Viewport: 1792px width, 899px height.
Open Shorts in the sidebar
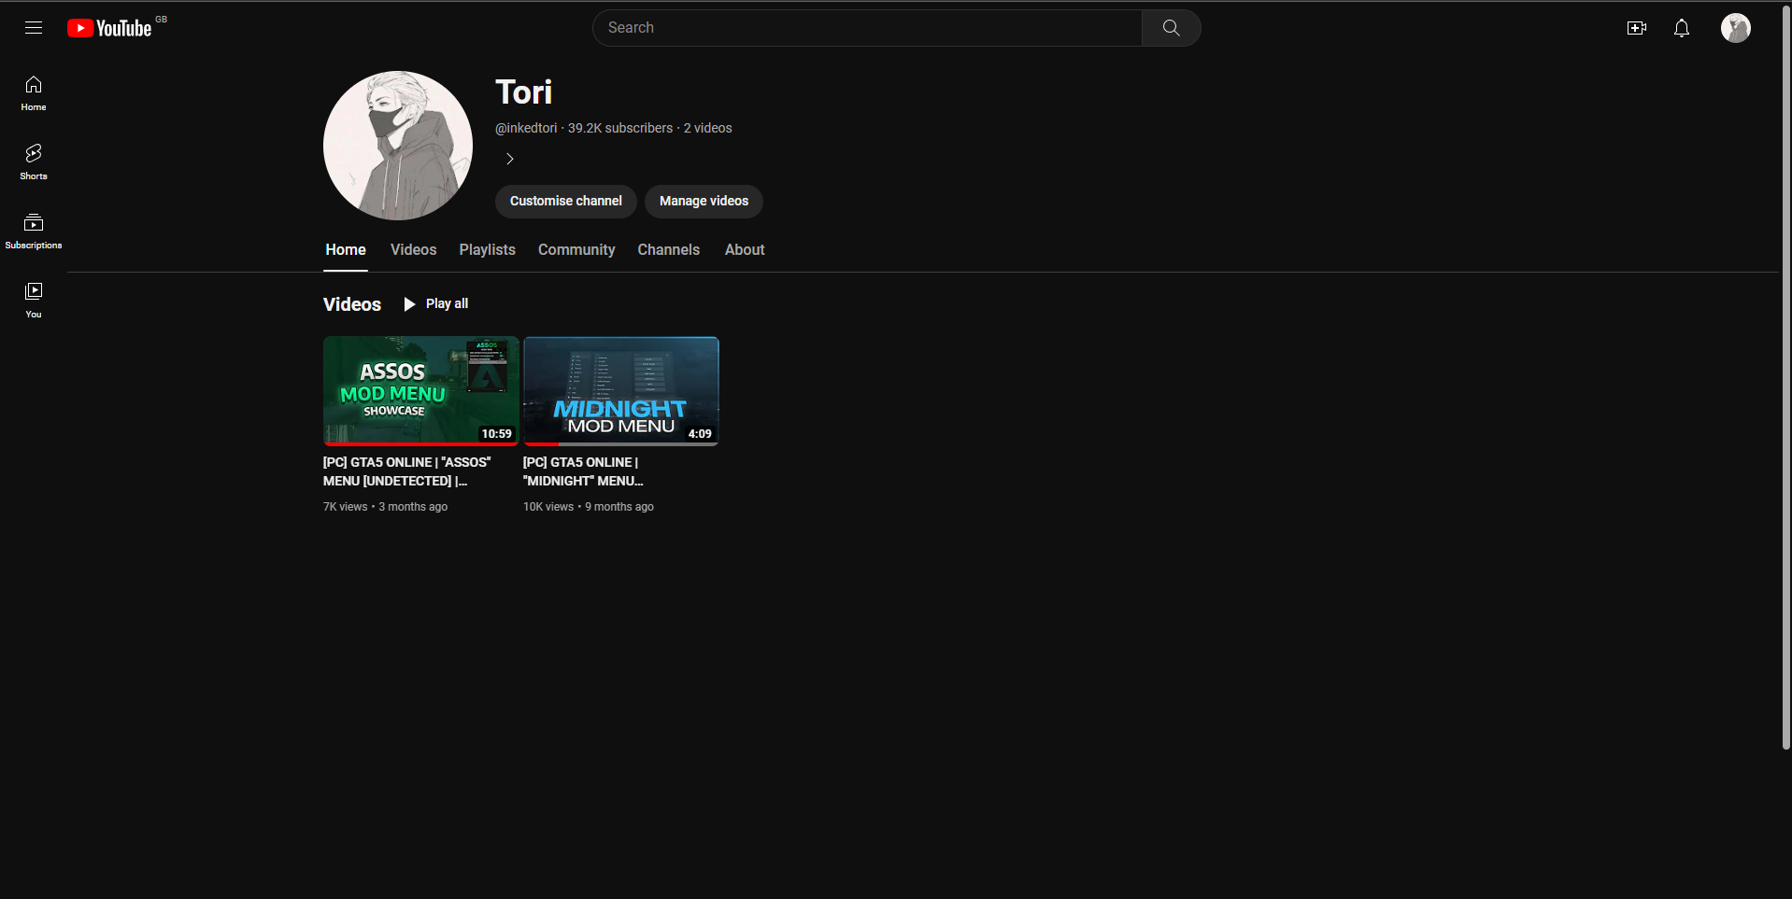click(34, 162)
